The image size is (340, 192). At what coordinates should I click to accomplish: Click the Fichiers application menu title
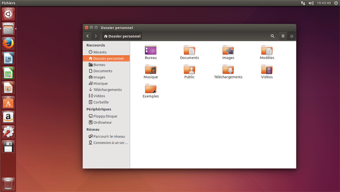(9, 3)
